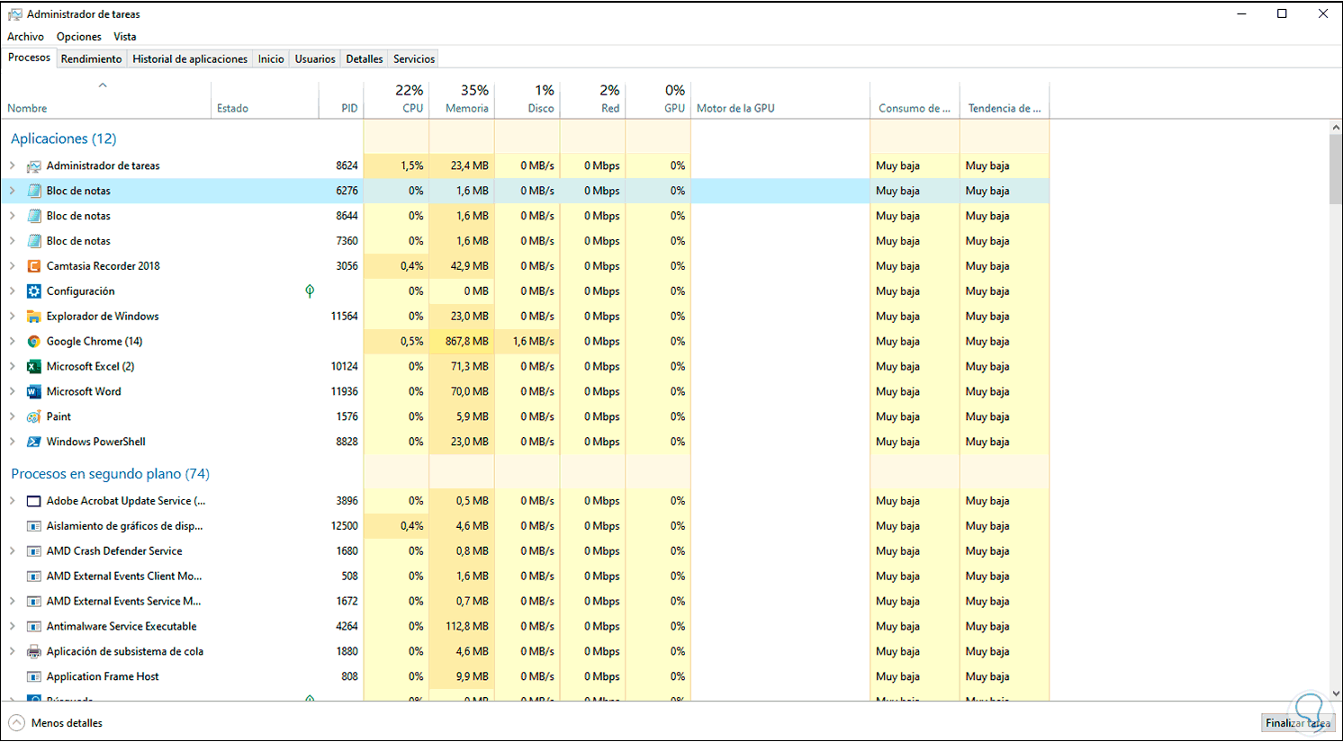Click the Paint application icon
Screen dimensions: 1343x742
(x=34, y=417)
